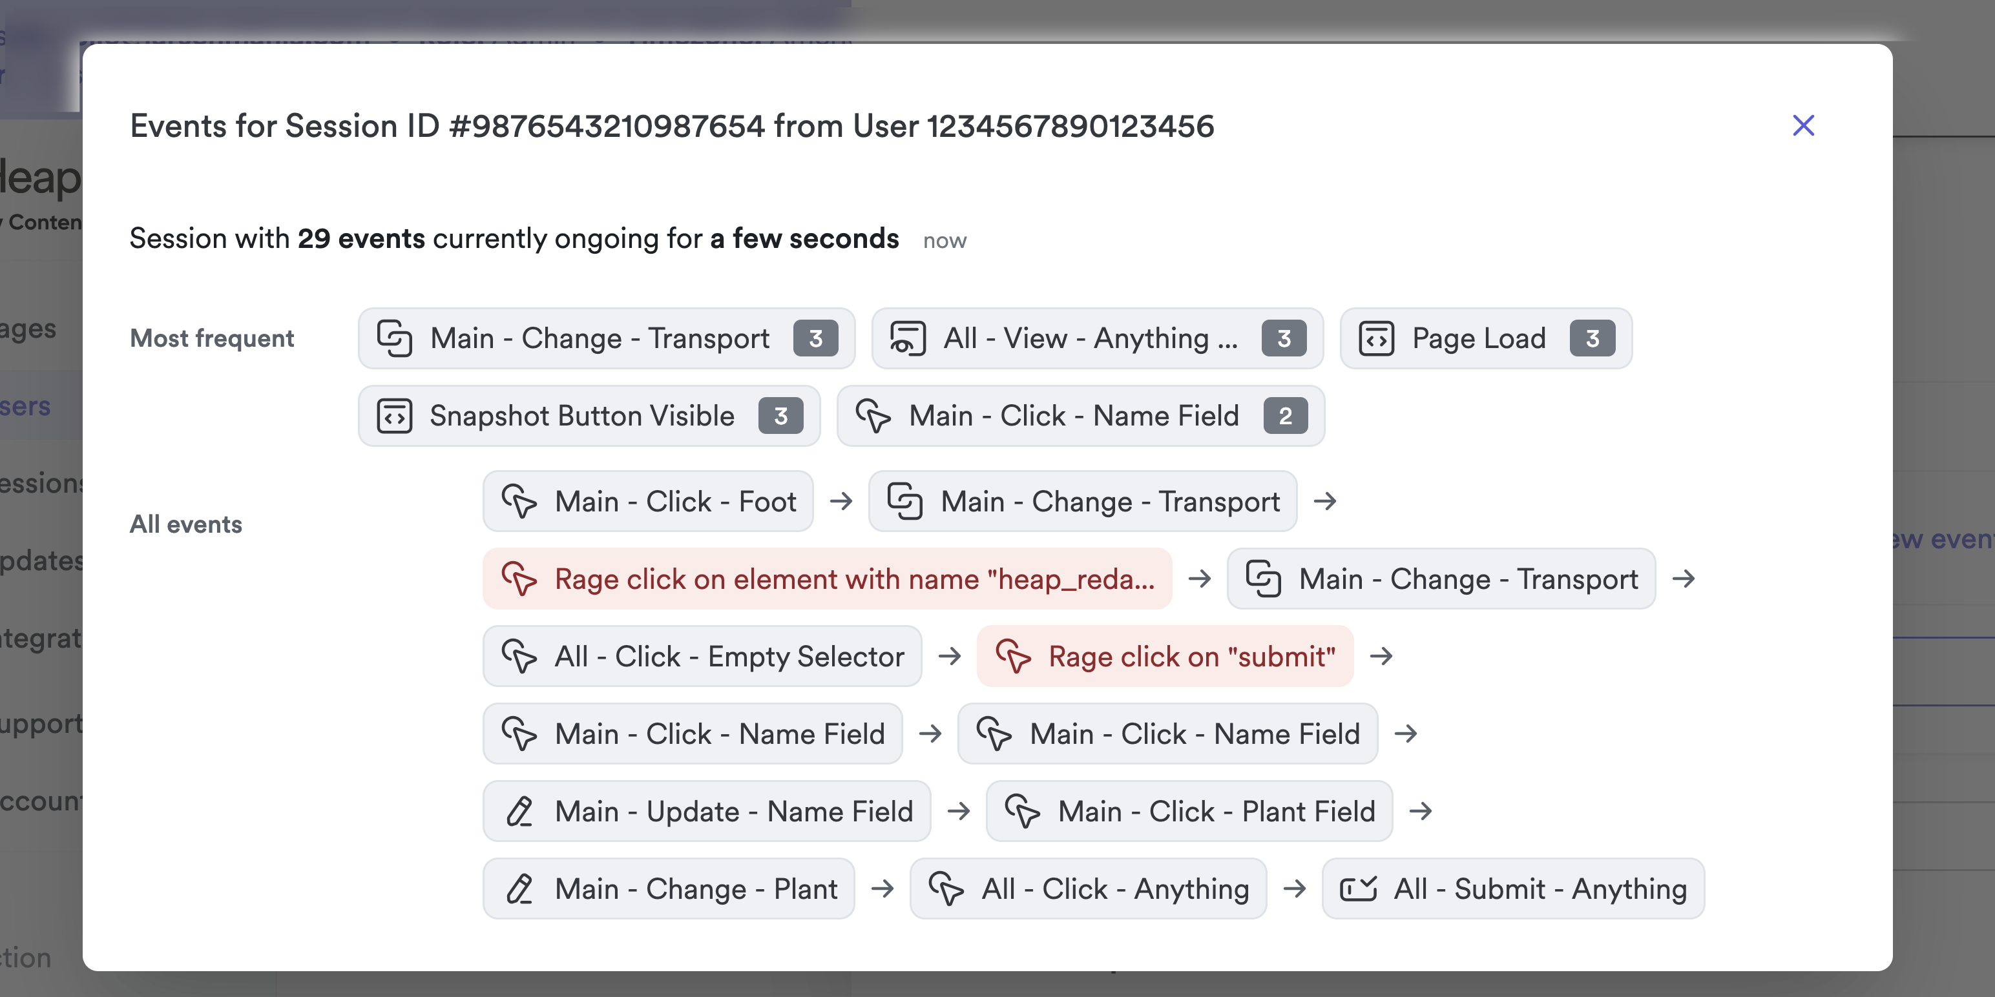
Task: Click the change icon on Most frequent Main - Change - Transport
Action: coord(394,338)
